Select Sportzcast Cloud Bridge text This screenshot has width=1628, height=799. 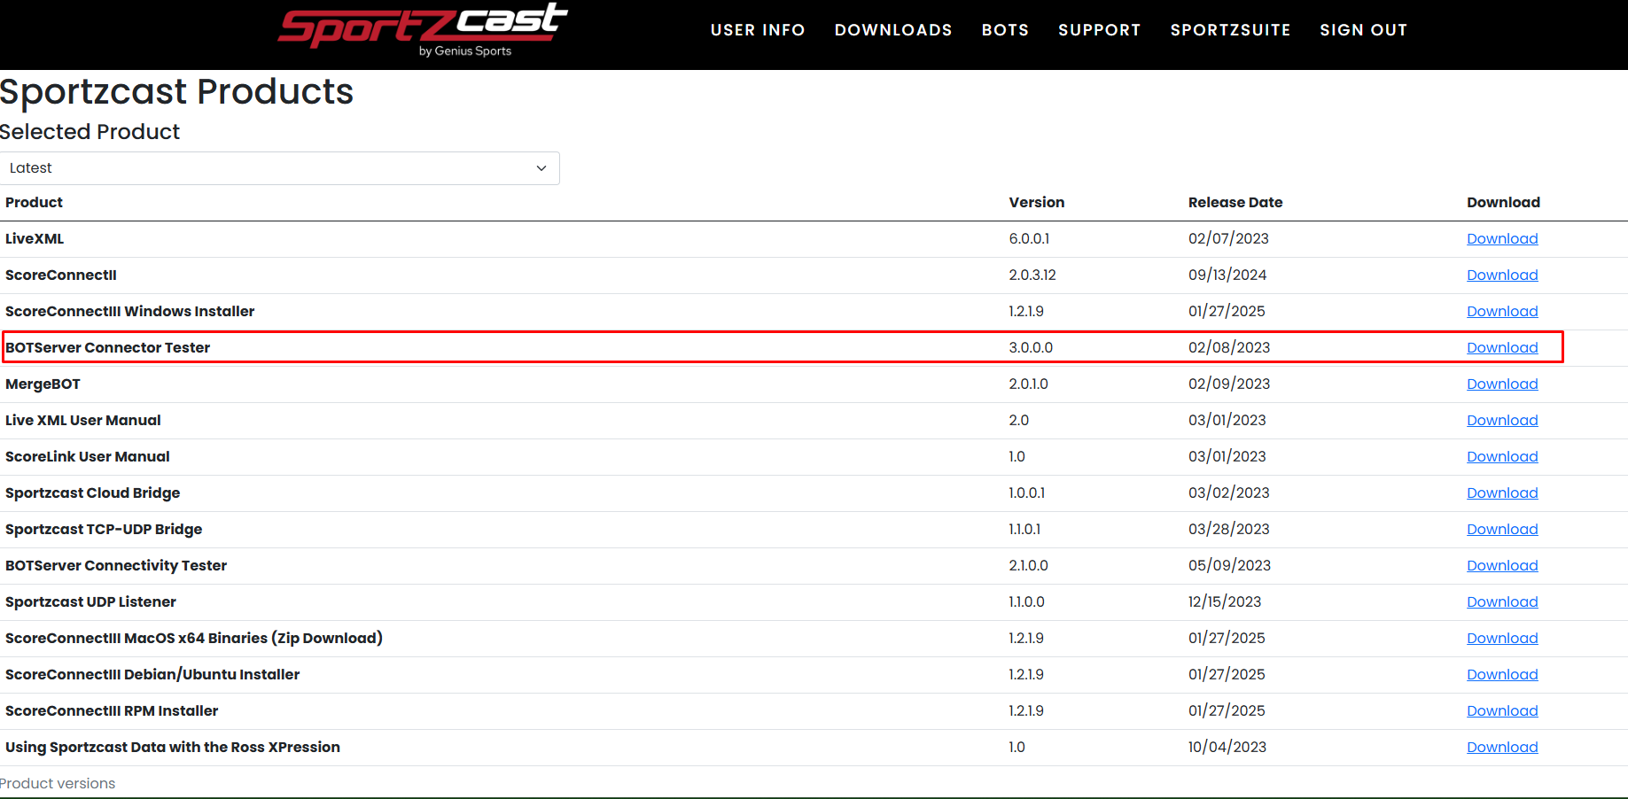coord(93,493)
